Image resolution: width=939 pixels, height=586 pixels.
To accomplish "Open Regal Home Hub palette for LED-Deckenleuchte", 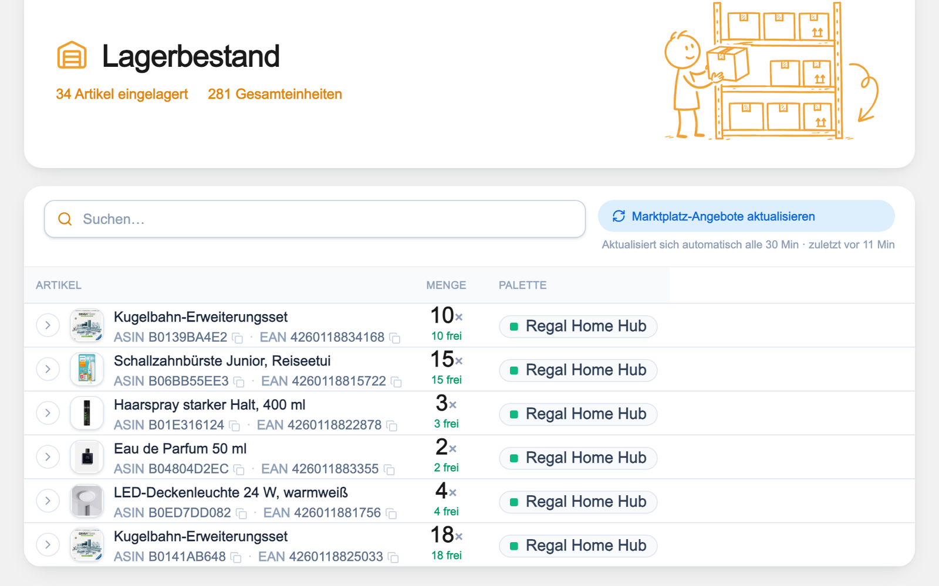I will coord(578,502).
